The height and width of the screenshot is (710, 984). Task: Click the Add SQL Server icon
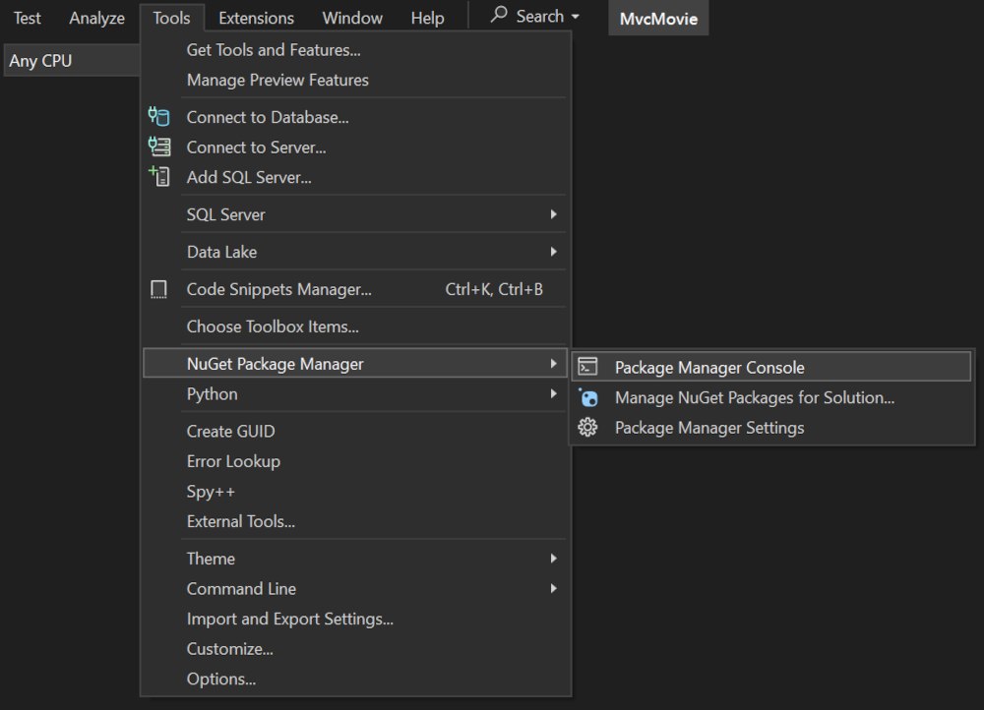pyautogui.click(x=158, y=177)
